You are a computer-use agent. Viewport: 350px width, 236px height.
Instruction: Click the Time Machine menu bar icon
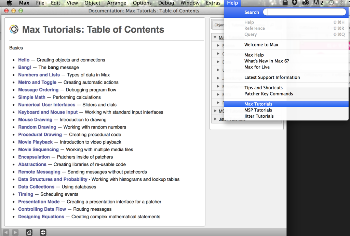click(331, 3)
